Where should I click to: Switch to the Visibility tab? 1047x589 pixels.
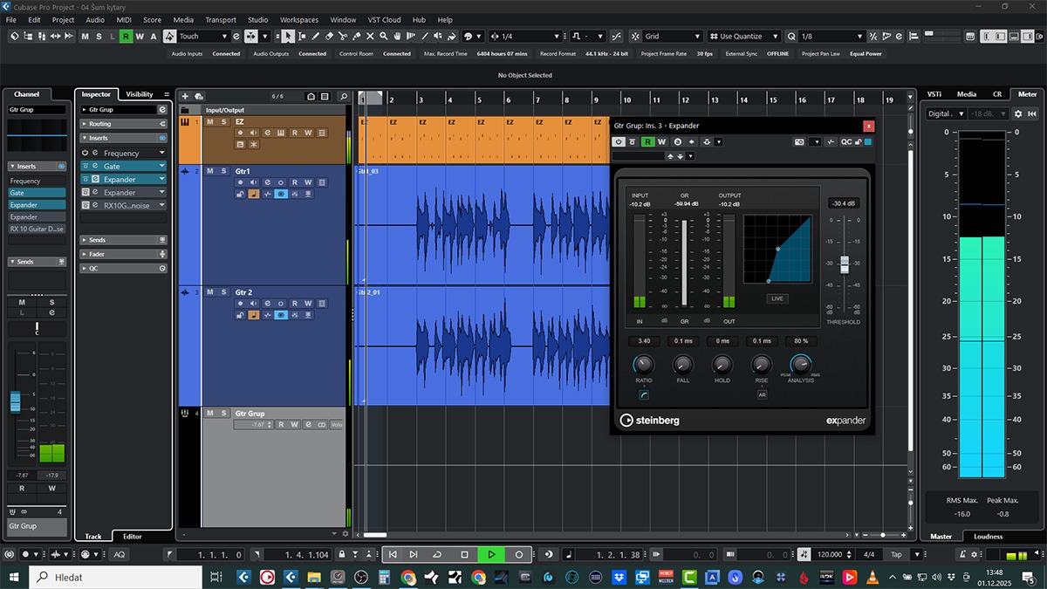[139, 94]
